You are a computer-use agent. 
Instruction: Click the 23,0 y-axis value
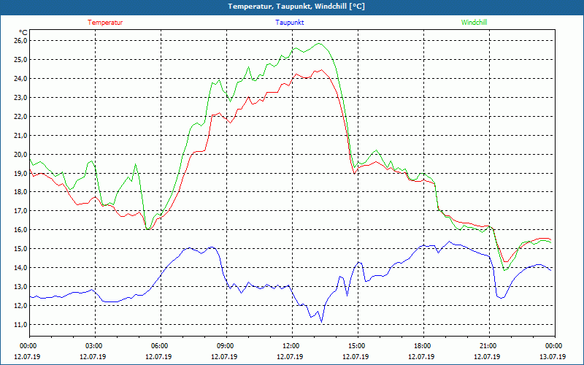pos(20,97)
